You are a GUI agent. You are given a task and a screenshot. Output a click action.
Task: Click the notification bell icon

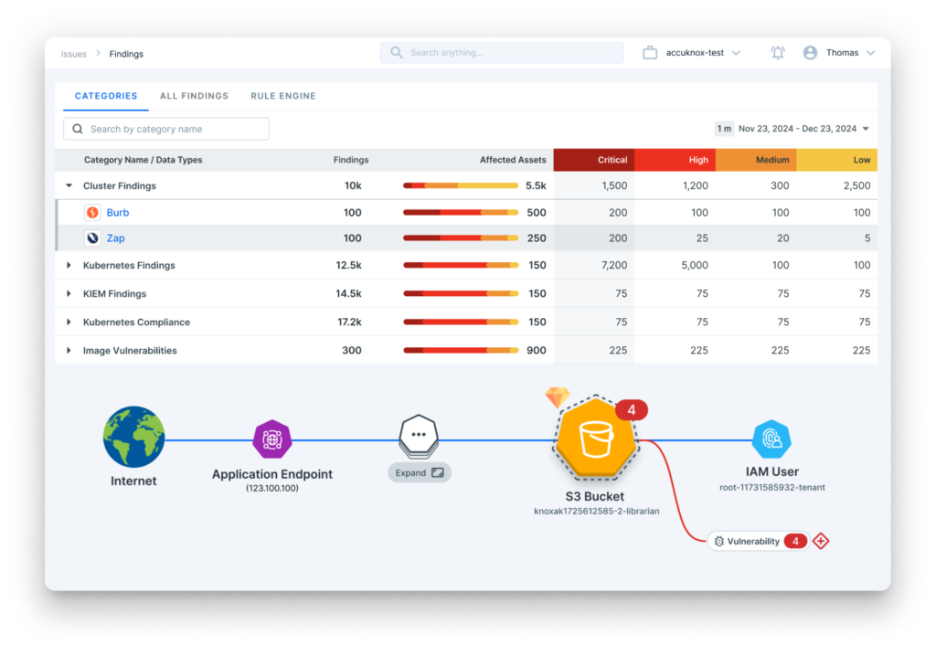point(778,53)
